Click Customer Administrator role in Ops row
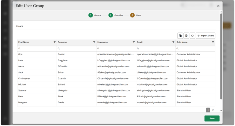 click(188, 54)
